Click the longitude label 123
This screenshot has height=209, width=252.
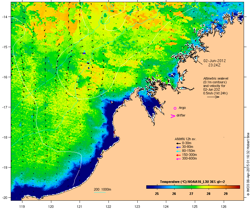click(137, 207)
